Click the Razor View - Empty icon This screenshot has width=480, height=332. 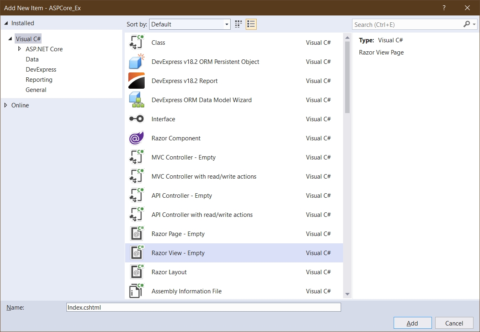pos(137,253)
